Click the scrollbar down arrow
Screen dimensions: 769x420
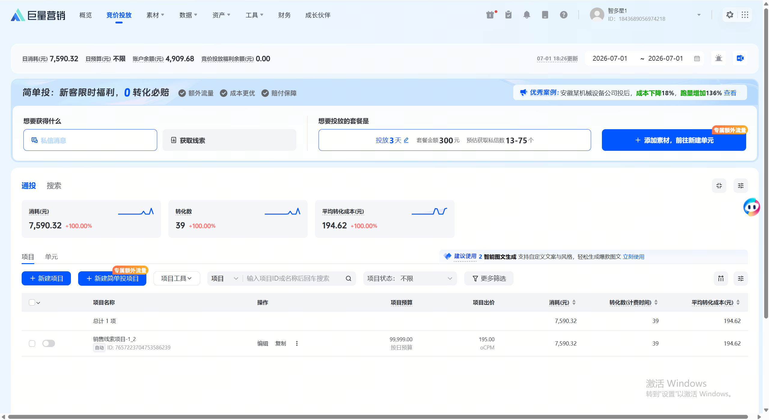(766, 410)
